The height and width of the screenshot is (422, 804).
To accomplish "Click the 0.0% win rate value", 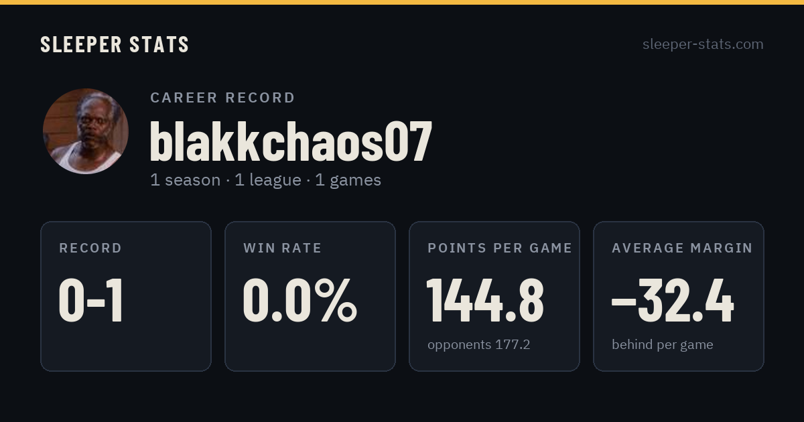I will coord(300,301).
